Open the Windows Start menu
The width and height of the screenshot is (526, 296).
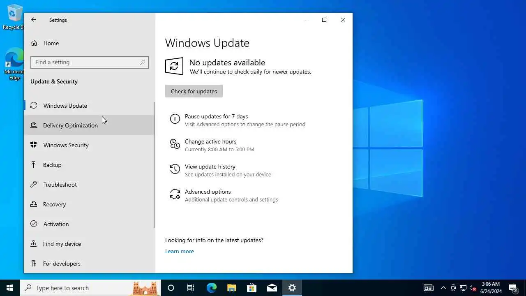[x=10, y=288]
